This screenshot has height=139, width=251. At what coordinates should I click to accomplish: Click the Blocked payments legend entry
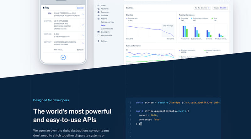(x=187, y=51)
